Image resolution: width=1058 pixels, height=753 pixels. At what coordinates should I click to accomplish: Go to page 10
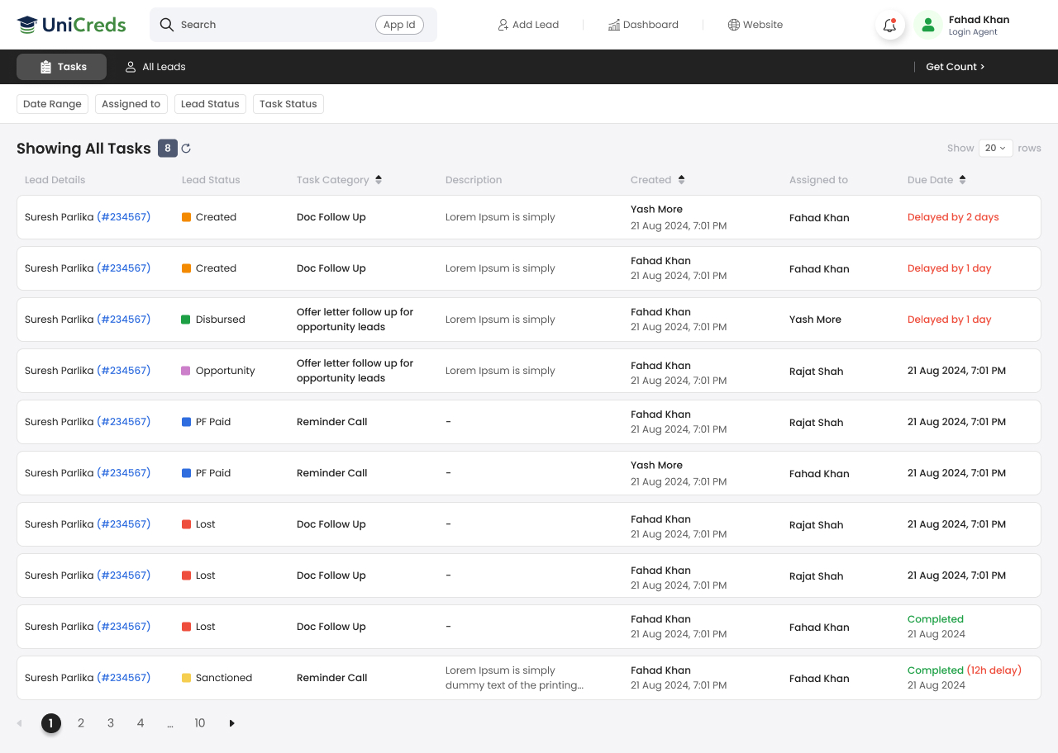(200, 723)
